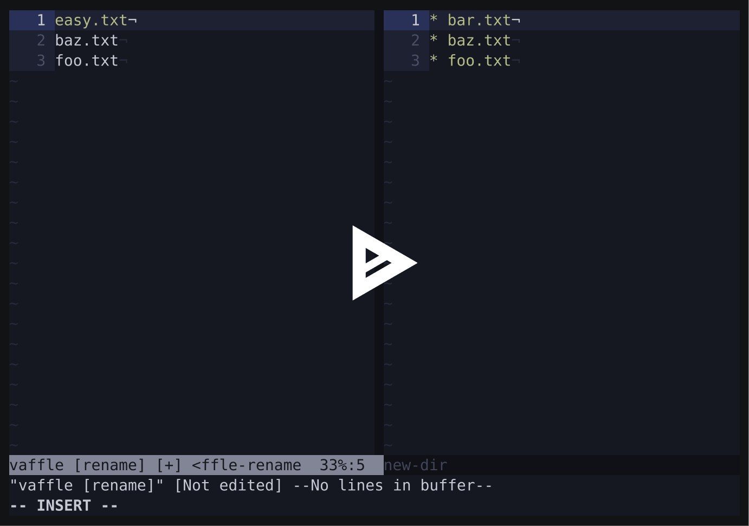Click the '--No lines in buffer--' message
The width and height of the screenshot is (749, 526).
tap(392, 485)
